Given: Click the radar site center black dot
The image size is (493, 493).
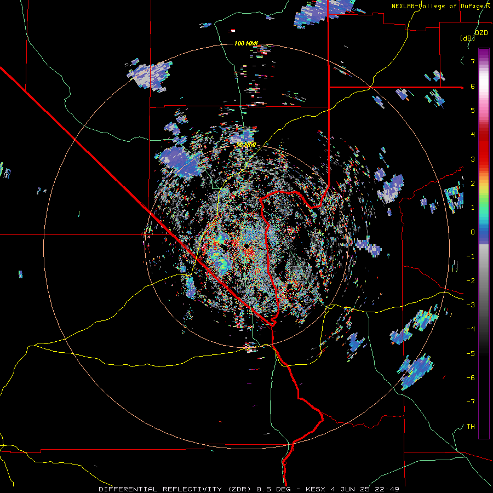Looking at the screenshot, I should (x=246, y=246).
